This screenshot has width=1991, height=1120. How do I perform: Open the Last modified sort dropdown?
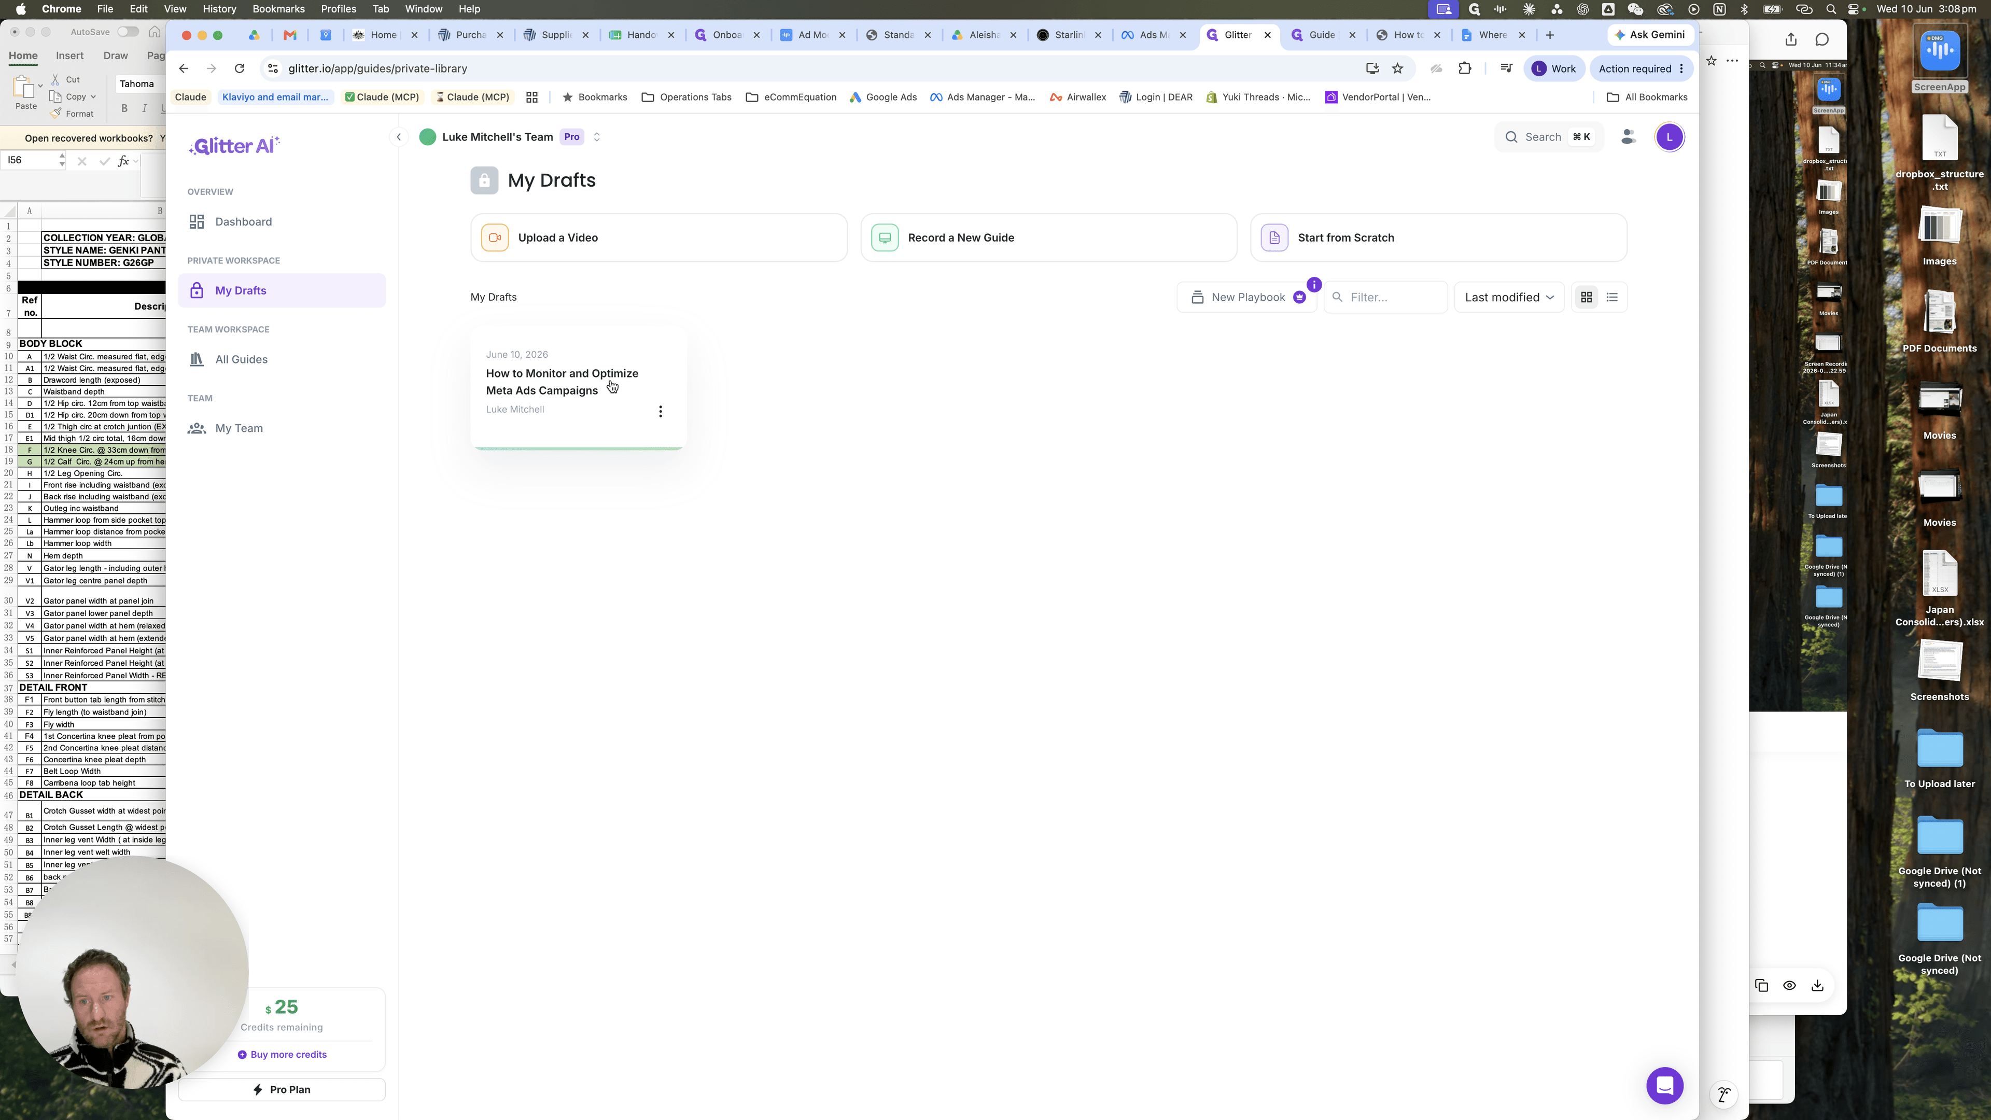(x=1509, y=298)
